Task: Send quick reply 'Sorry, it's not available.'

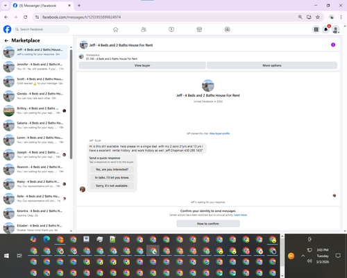Action: point(112,186)
